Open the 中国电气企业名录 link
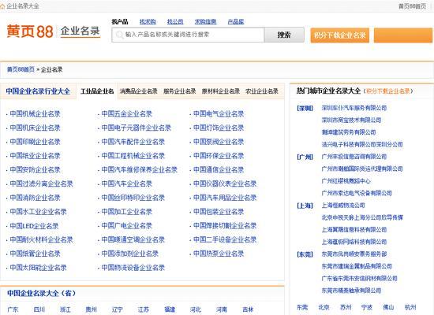The image size is (434, 315). click(x=219, y=114)
